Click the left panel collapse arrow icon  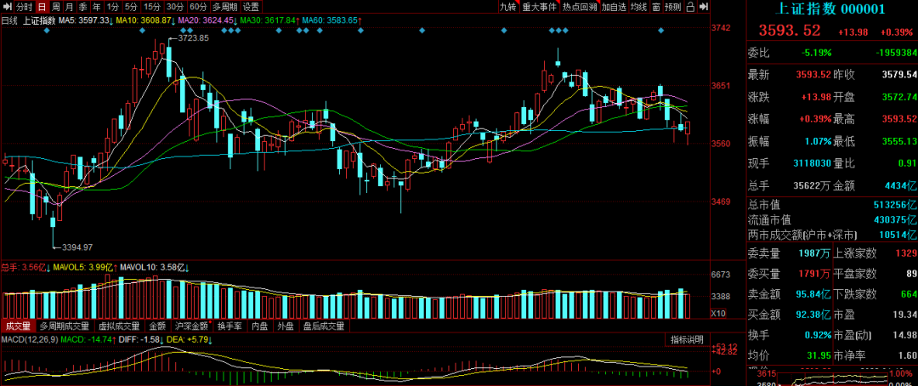(x=6, y=7)
